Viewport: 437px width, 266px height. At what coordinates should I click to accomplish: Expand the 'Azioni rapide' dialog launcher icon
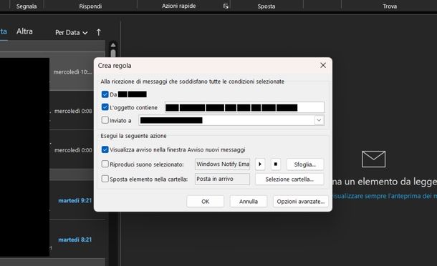click(x=226, y=6)
